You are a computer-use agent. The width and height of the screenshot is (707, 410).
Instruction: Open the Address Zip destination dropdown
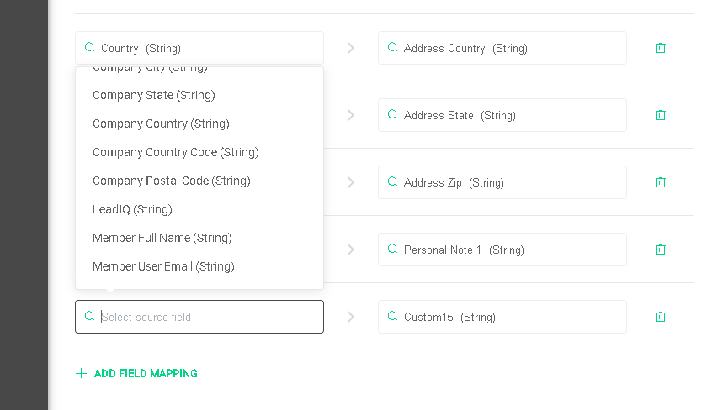[502, 182]
